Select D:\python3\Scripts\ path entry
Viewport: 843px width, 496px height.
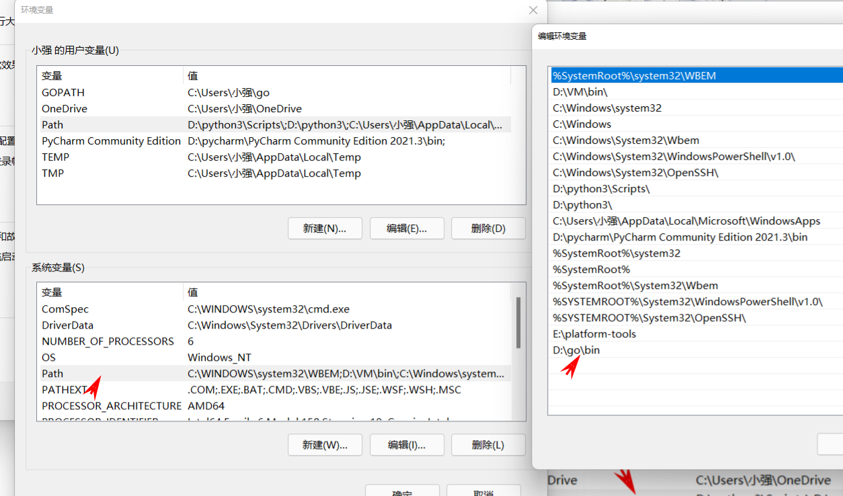[696, 189]
